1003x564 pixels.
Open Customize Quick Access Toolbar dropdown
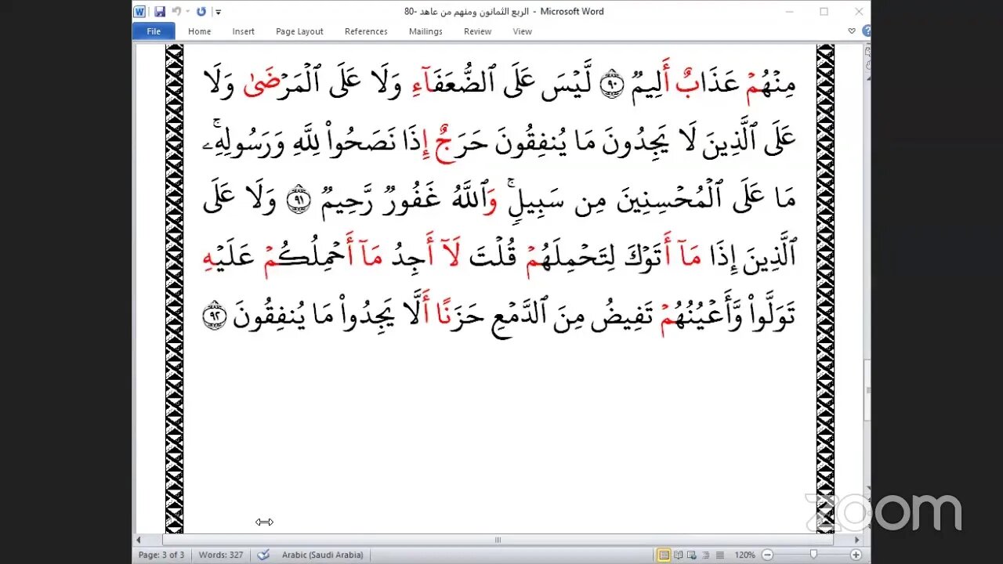pos(218,12)
